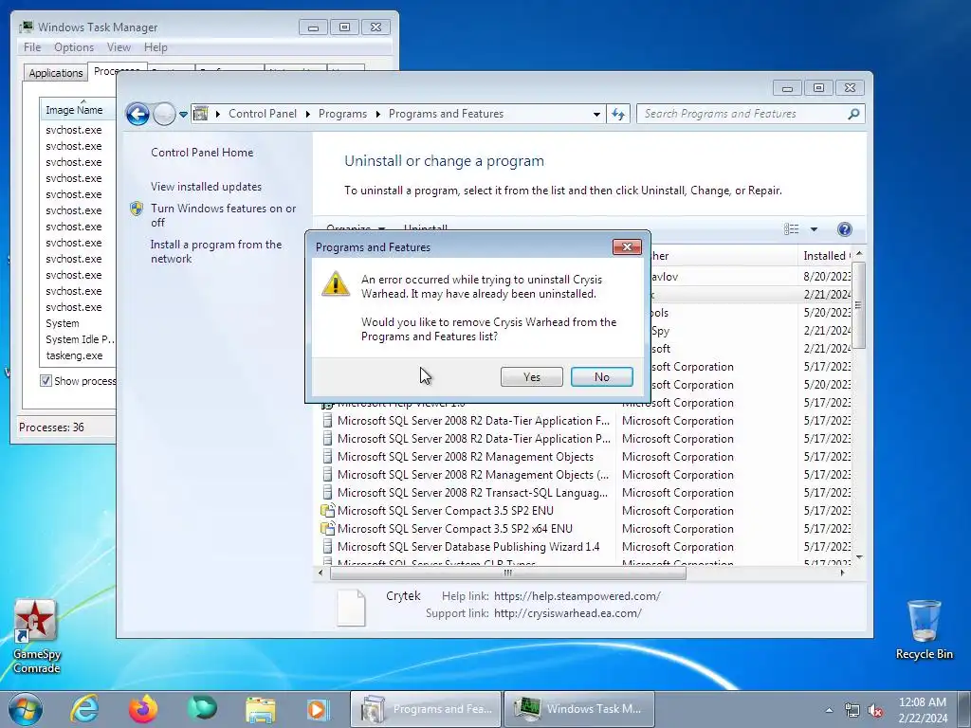Open View installed updates link
The width and height of the screenshot is (971, 728).
coord(206,187)
